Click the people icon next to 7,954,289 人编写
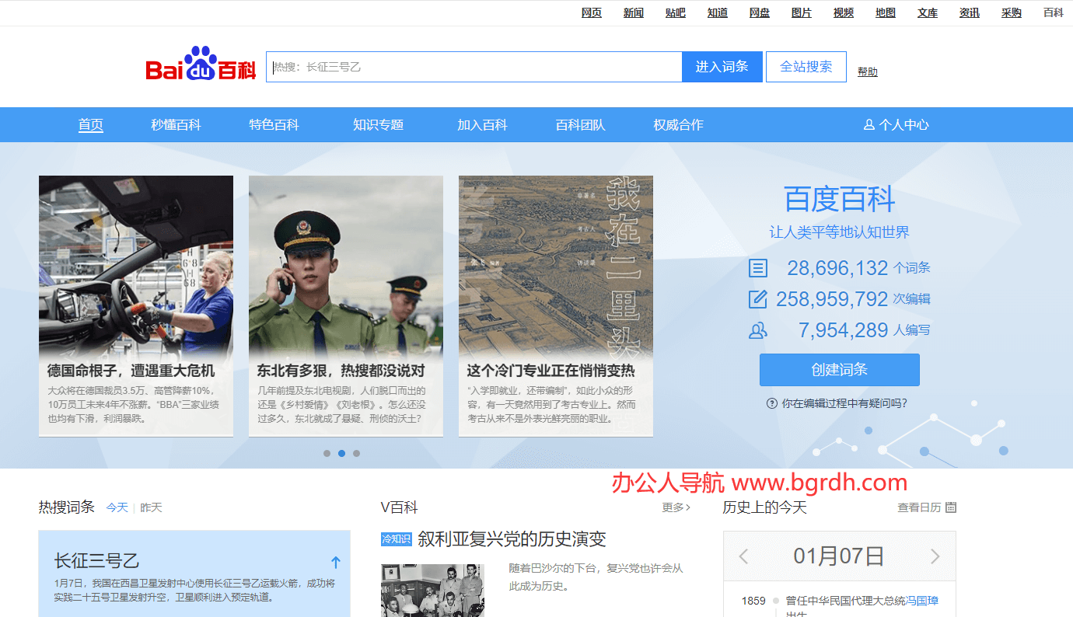Screen dimensions: 1073x617 tap(758, 329)
